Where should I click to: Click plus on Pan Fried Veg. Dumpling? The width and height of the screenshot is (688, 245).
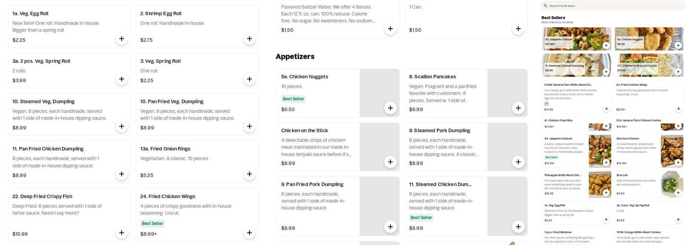click(249, 126)
